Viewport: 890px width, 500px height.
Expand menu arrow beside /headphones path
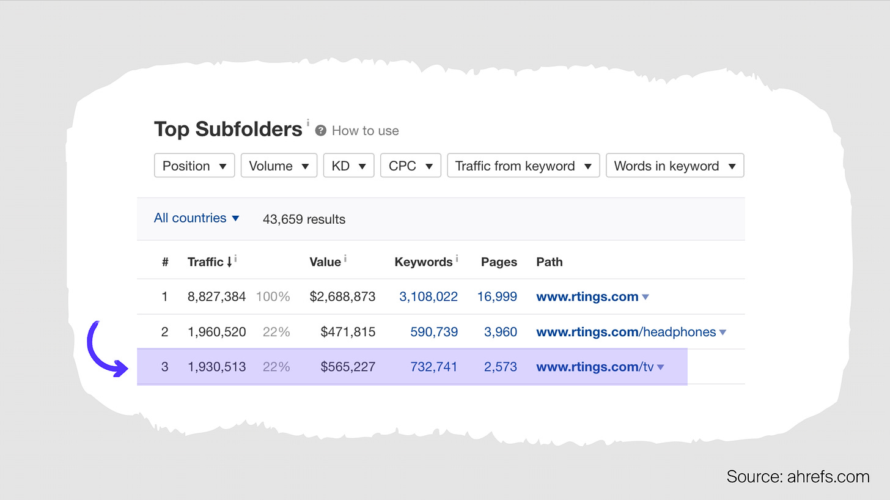point(723,333)
